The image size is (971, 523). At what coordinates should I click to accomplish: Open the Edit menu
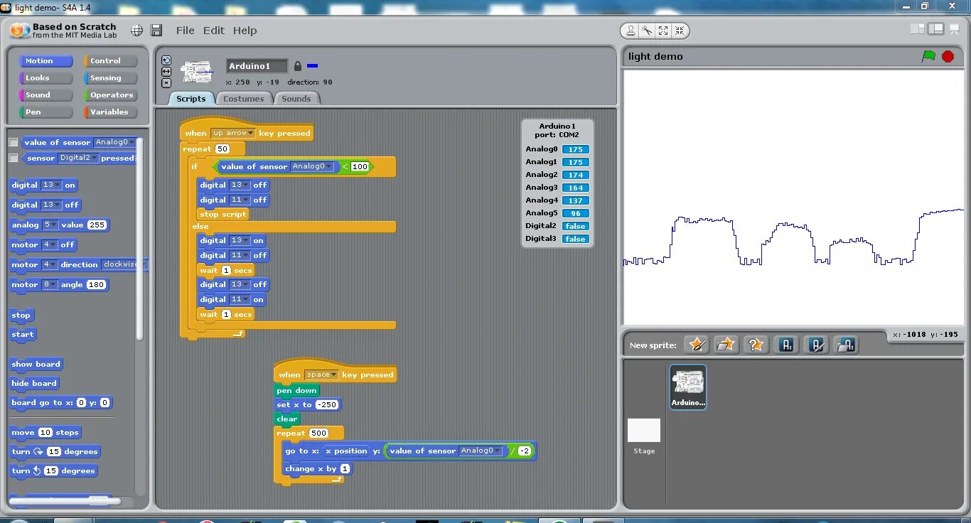(214, 31)
